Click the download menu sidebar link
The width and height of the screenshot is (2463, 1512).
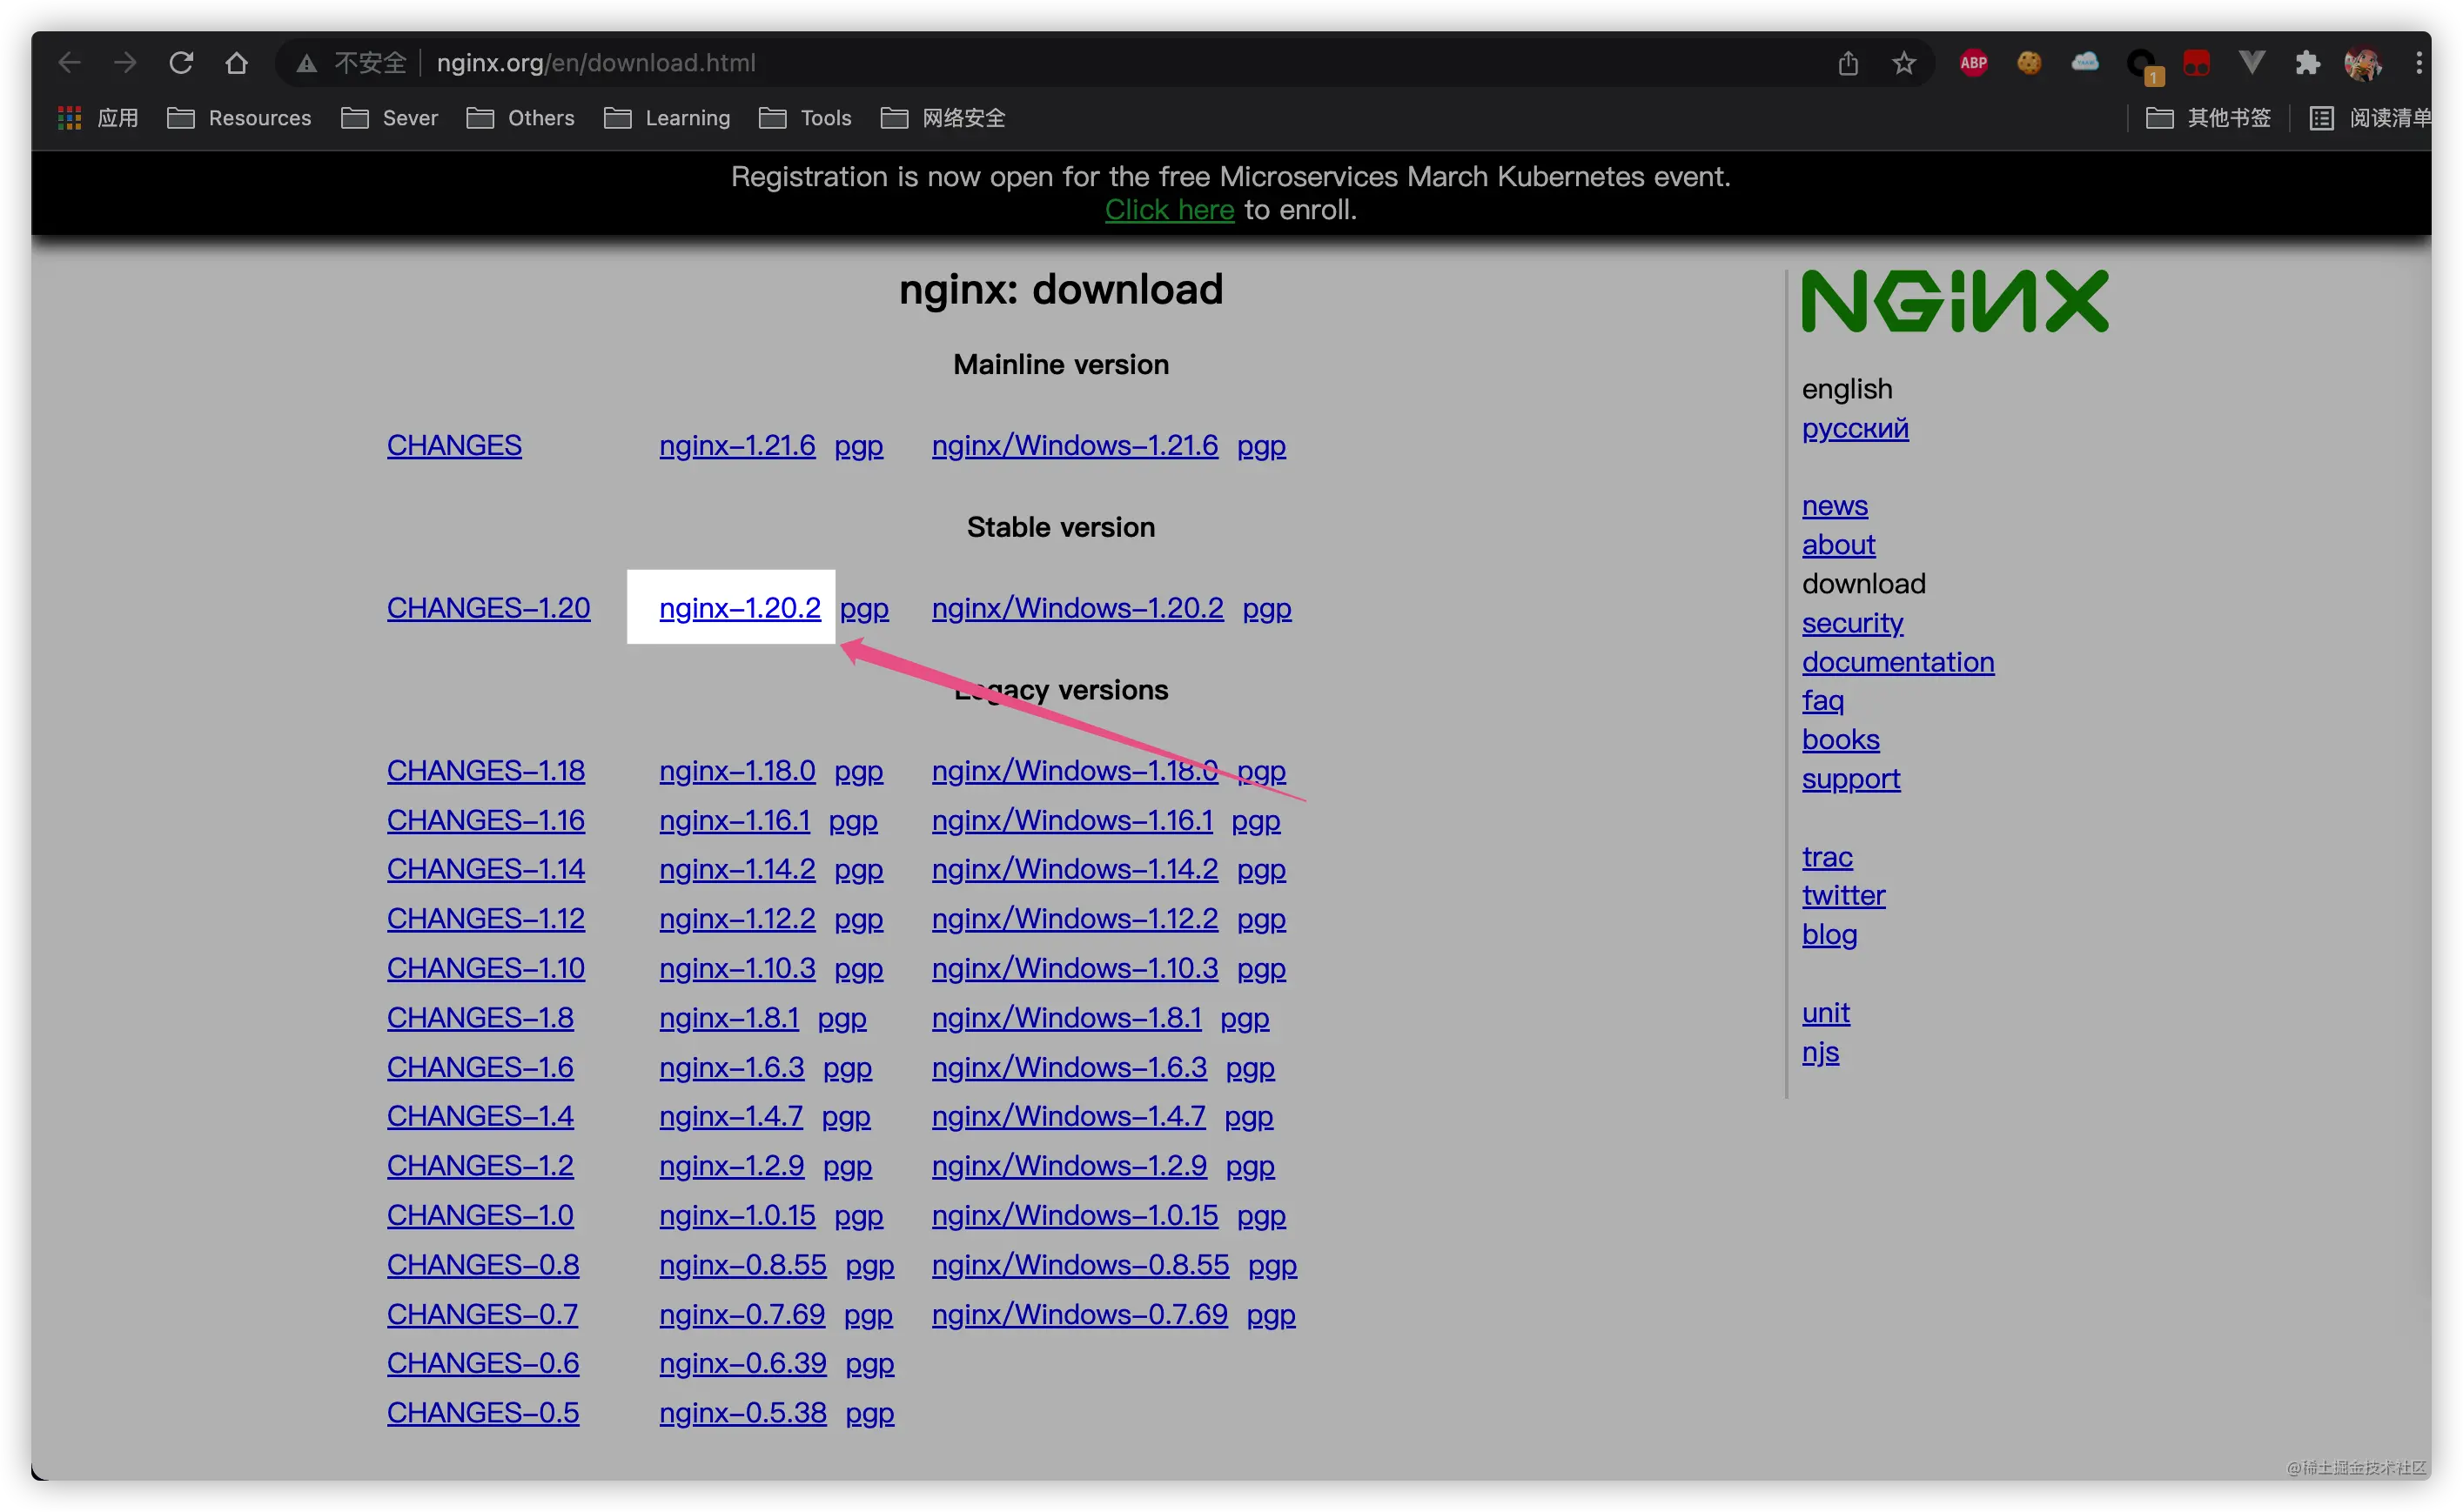[x=1862, y=584]
